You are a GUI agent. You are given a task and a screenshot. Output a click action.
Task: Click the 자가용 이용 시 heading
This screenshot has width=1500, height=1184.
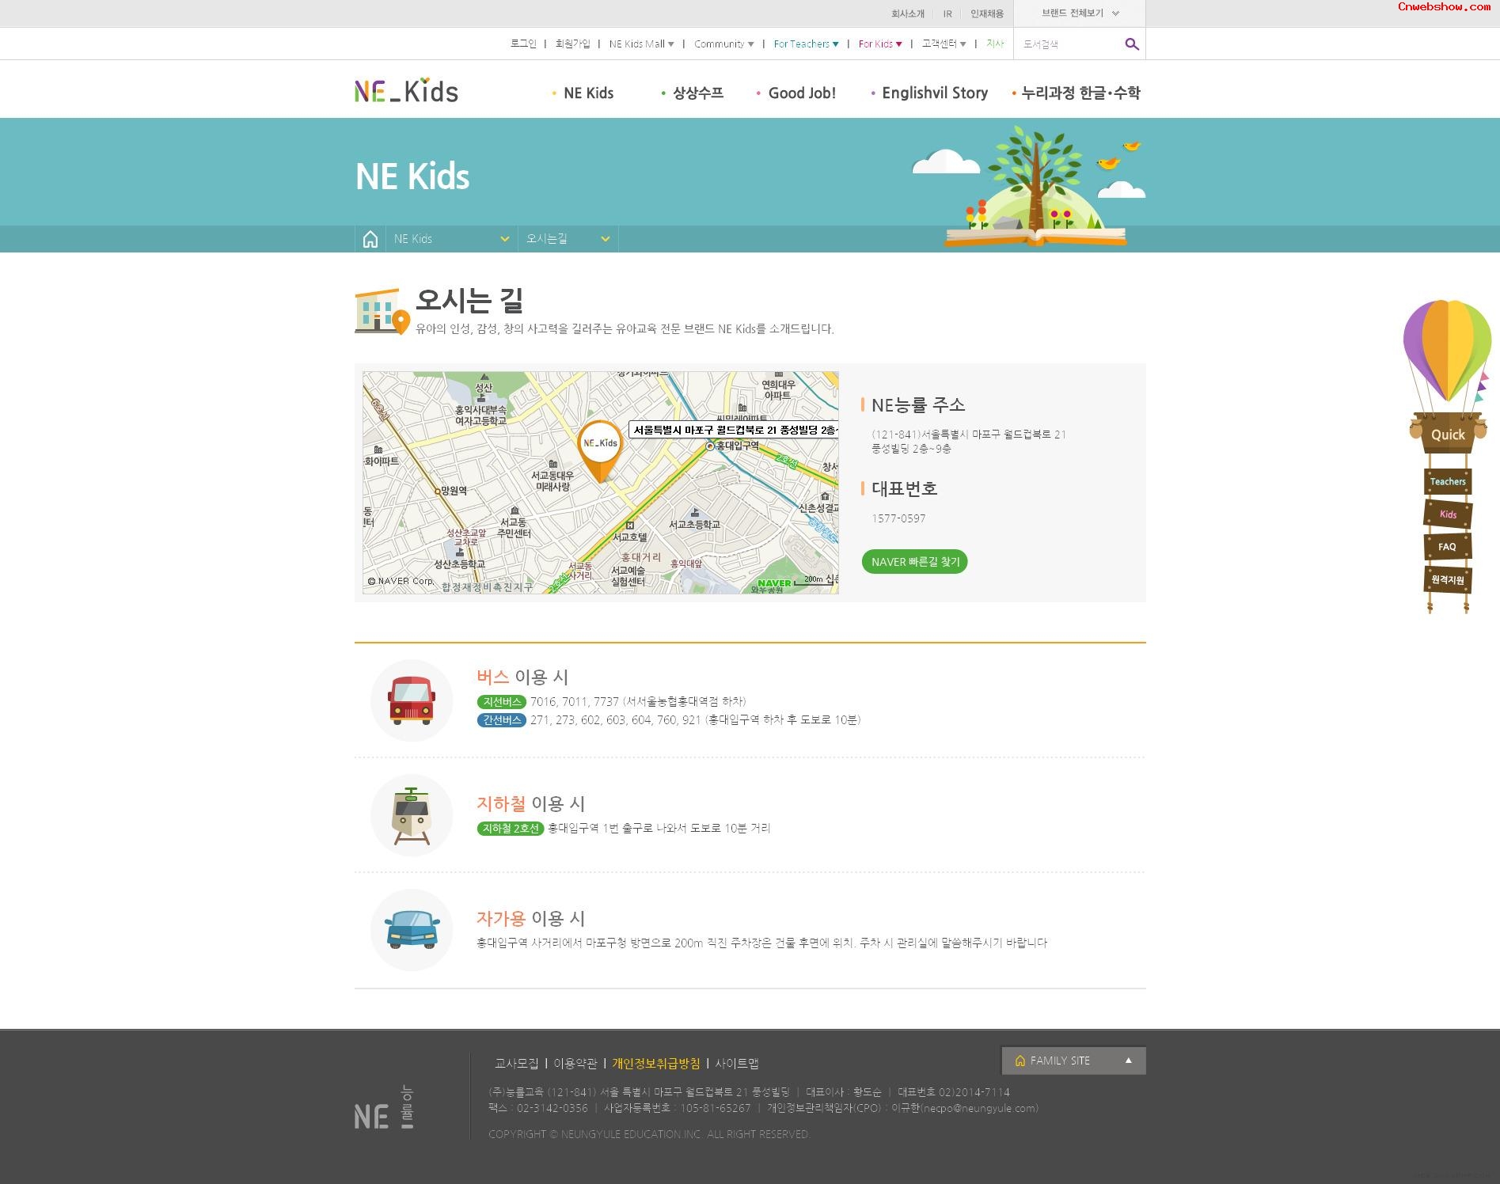[530, 919]
